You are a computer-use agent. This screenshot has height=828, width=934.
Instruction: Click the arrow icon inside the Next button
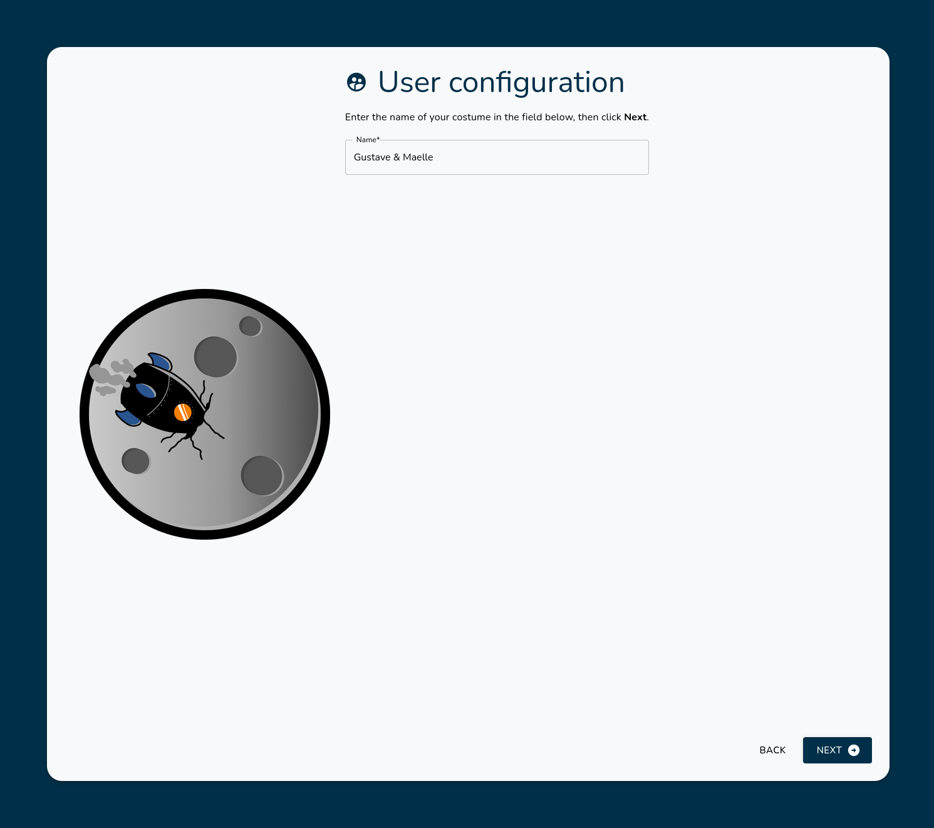[x=853, y=750]
